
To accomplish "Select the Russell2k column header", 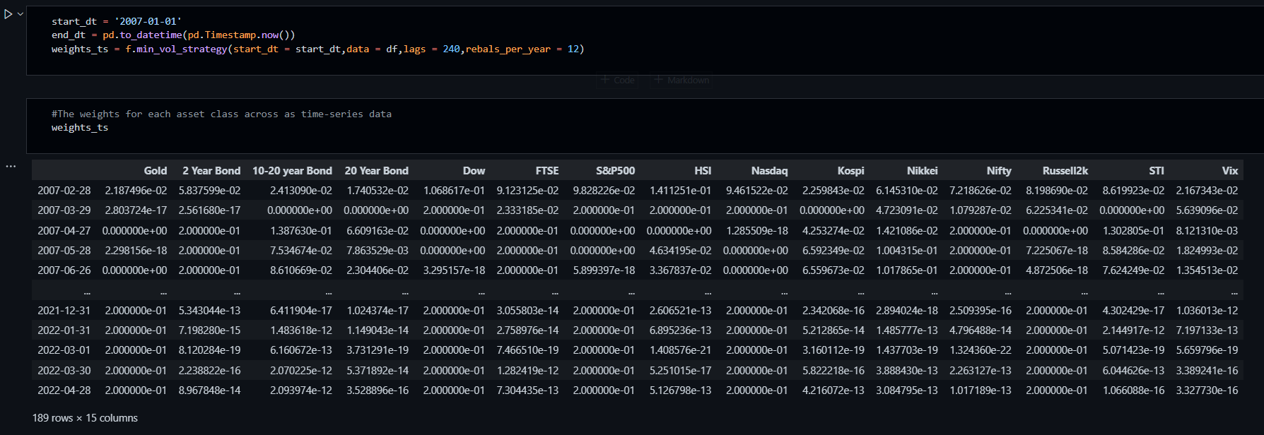I will pos(1065,171).
